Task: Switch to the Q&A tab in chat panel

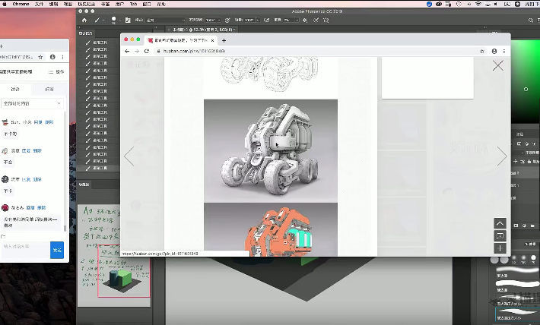Action: (49, 89)
